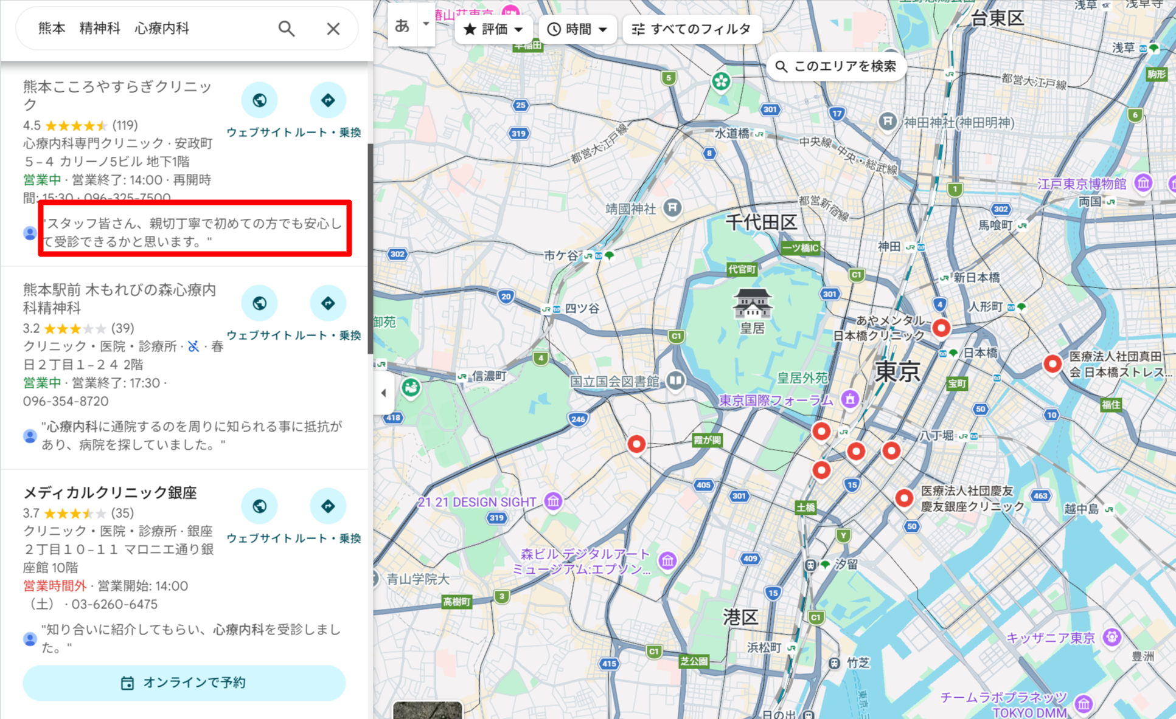Viewport: 1176px width, 719px height.
Task: Click the red marker near 慶友銀座クリニック
Action: click(x=904, y=498)
